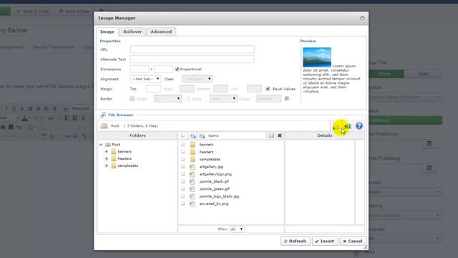Click folder icon of sampledata in file list
This screenshot has width=458, height=258.
tap(193, 159)
